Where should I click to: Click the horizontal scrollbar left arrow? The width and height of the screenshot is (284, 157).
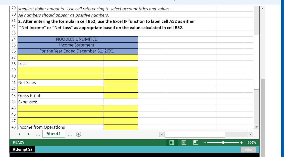point(162,134)
